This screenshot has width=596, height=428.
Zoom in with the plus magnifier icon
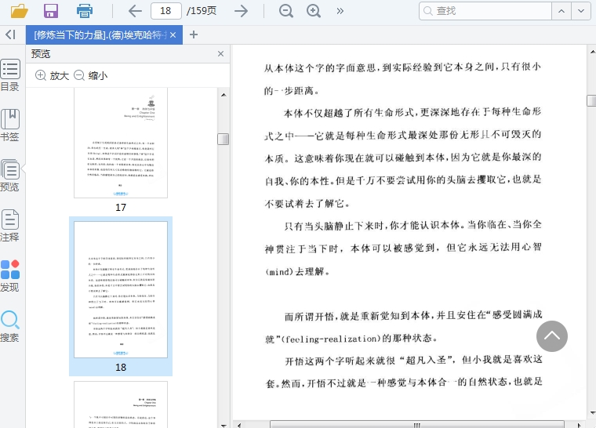click(314, 11)
